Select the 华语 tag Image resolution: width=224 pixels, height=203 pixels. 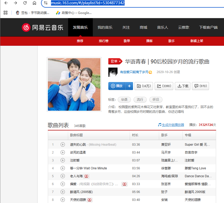click(124, 100)
